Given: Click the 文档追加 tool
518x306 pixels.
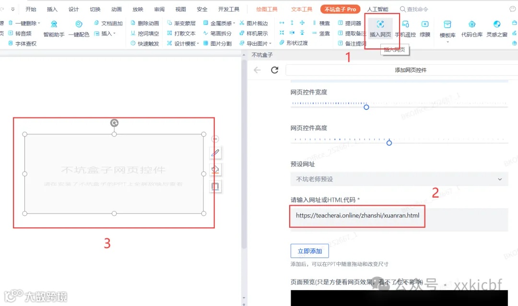Looking at the screenshot, I should click(108, 23).
